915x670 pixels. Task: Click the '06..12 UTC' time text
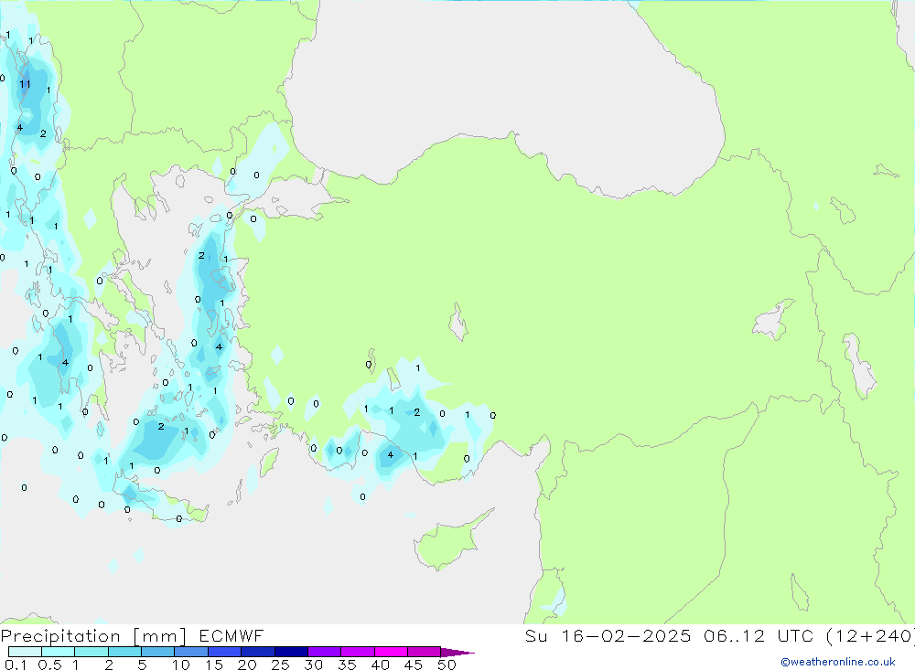click(759, 636)
